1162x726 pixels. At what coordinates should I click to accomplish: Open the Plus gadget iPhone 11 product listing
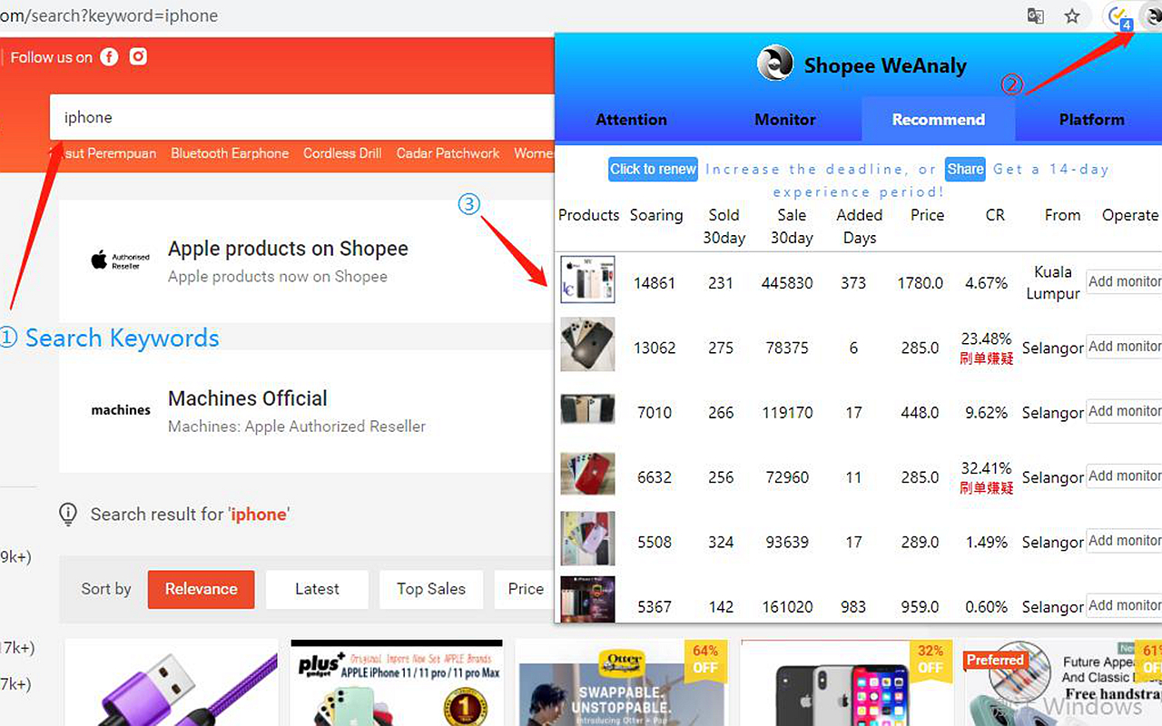[397, 682]
